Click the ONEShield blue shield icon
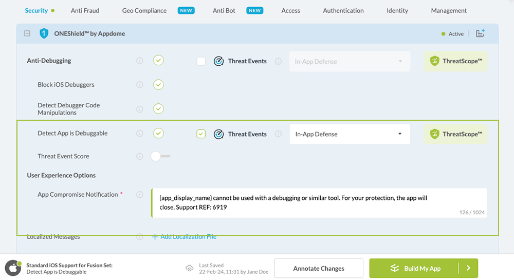The width and height of the screenshot is (514, 280). (x=44, y=33)
